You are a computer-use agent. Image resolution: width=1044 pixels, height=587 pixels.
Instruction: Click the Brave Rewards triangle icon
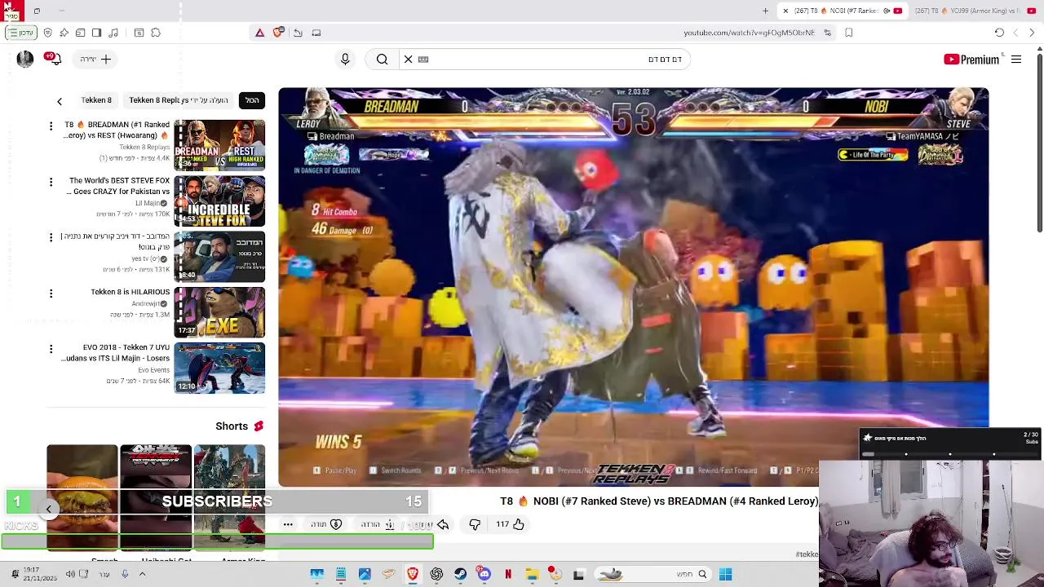pos(259,33)
